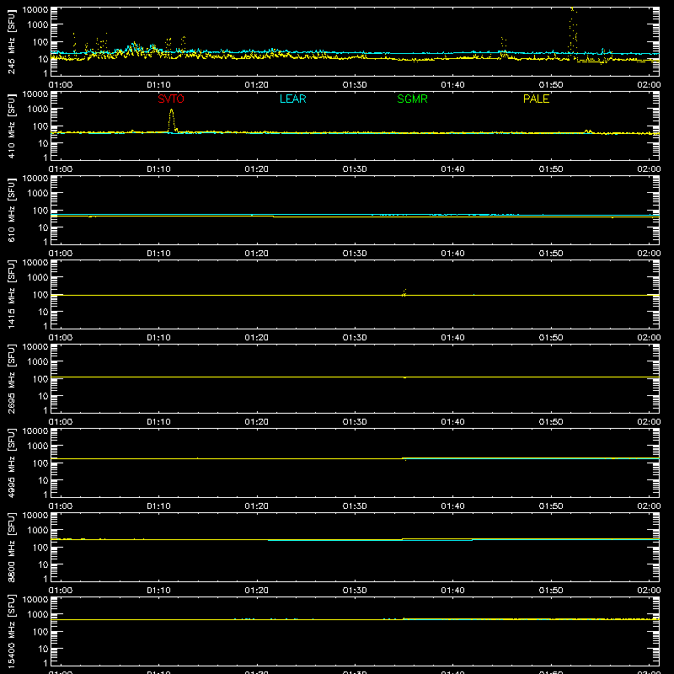Click the green SGMR station label
Image resolution: width=674 pixels, height=674 pixels.
point(412,99)
